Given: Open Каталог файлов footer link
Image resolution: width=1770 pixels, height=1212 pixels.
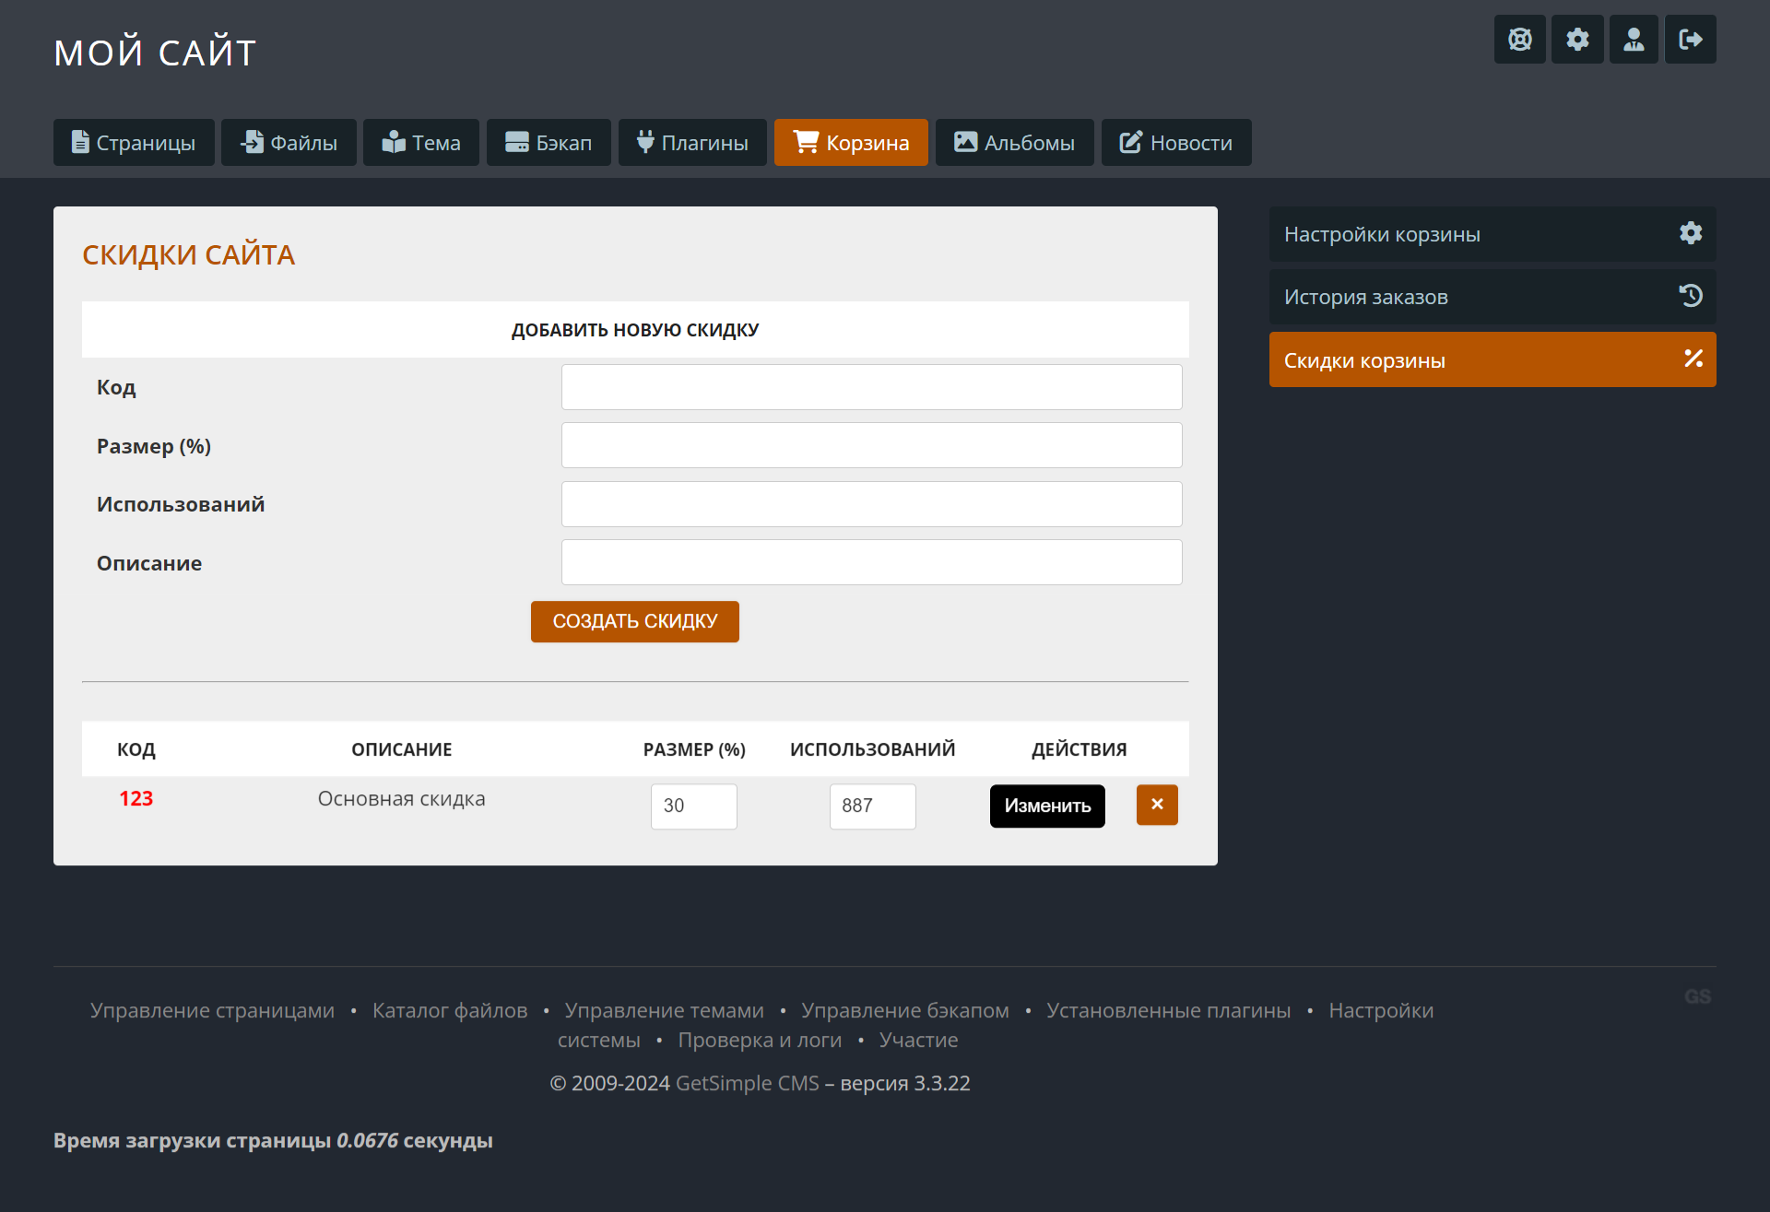Looking at the screenshot, I should tap(450, 1010).
